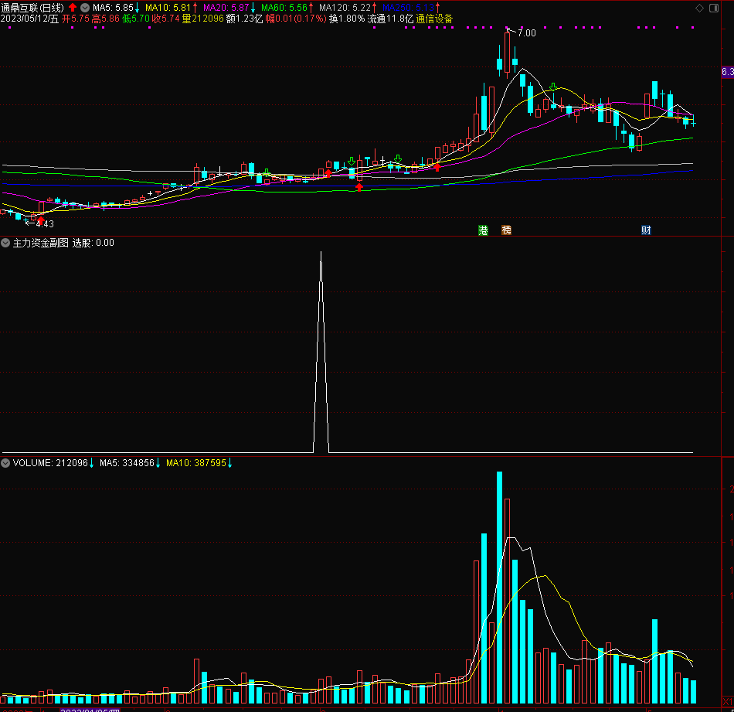Select the MA250: 5.13 average label

pyautogui.click(x=408, y=8)
